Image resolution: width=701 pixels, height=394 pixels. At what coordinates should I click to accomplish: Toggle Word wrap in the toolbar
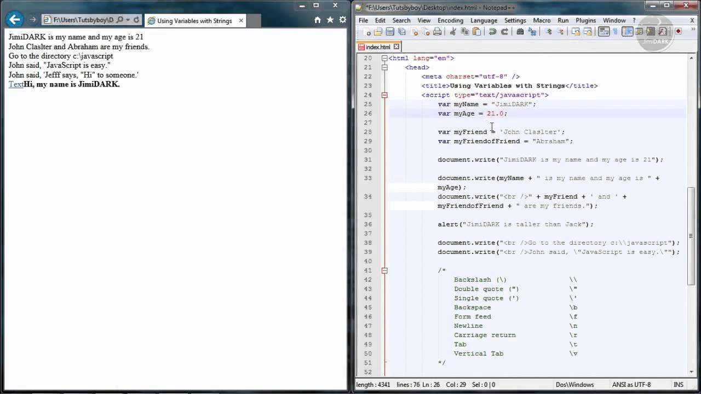604,32
